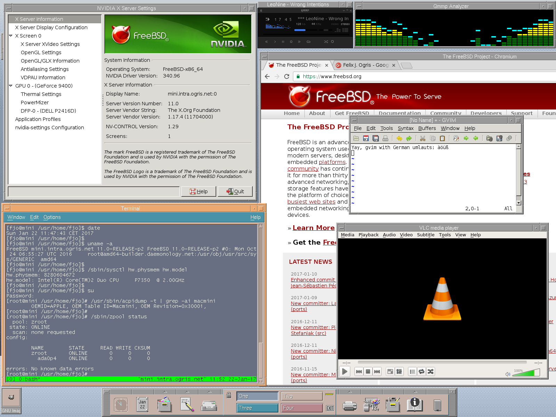Switch to Felix J. Ogris browser tab
The width and height of the screenshot is (556, 417).
coord(366,65)
